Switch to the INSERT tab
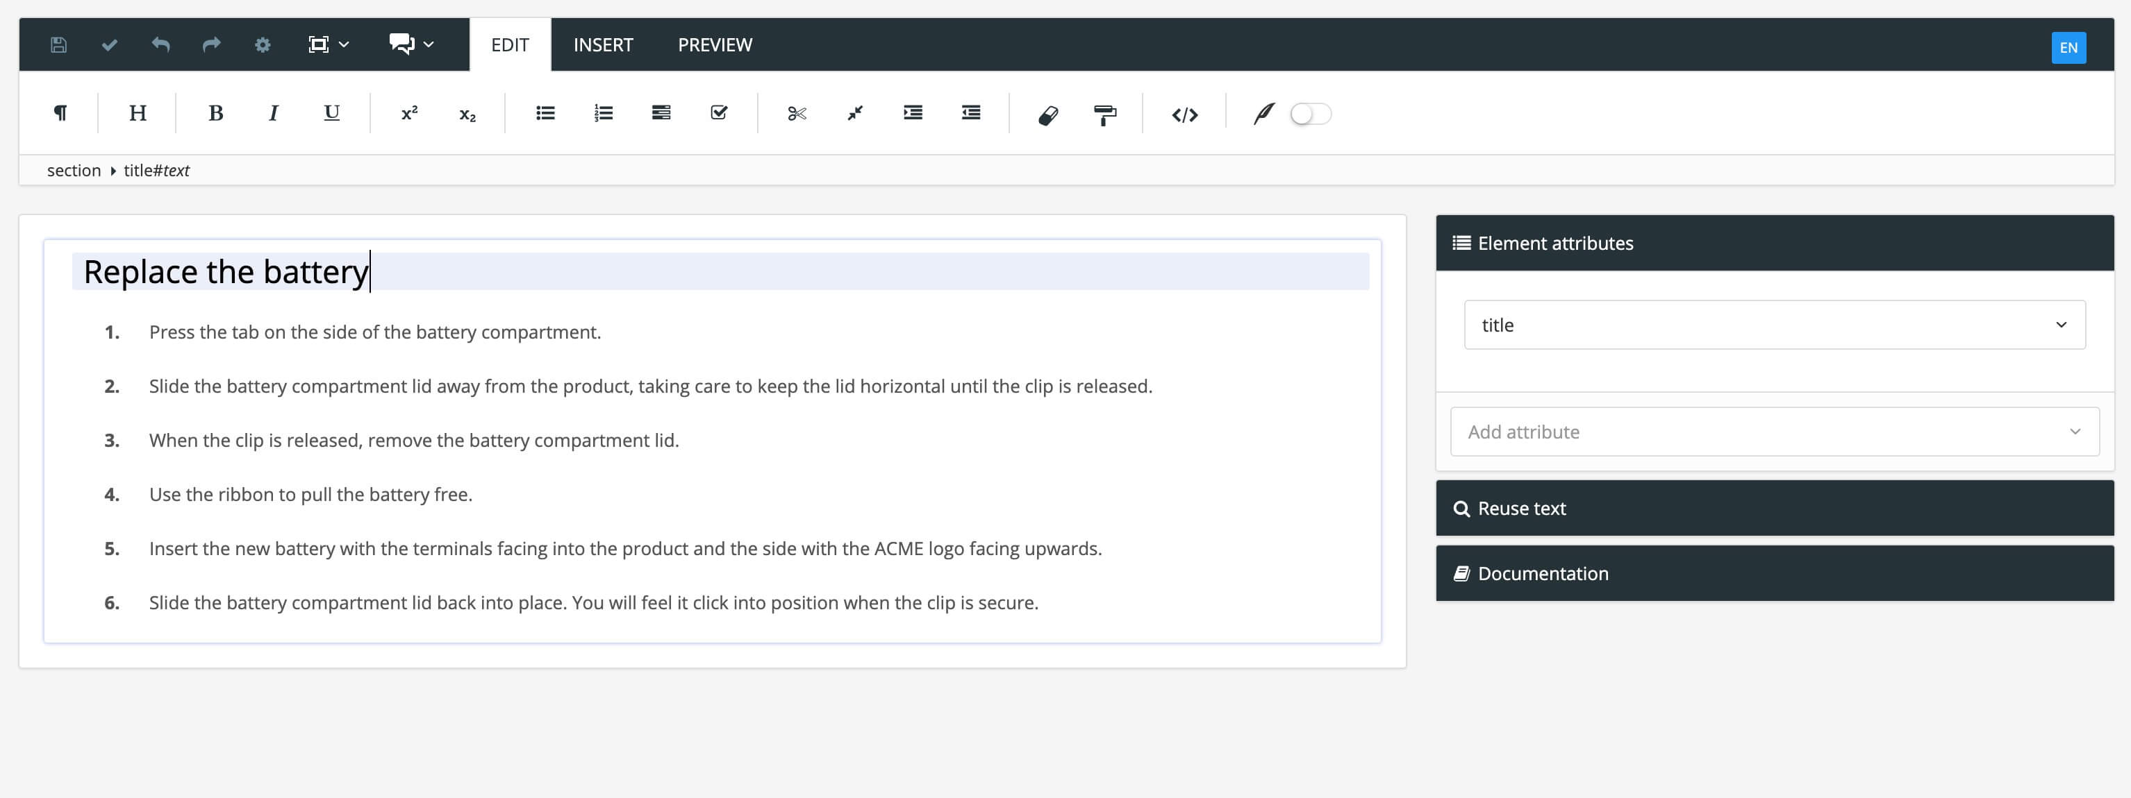Image resolution: width=2131 pixels, height=798 pixels. (602, 44)
